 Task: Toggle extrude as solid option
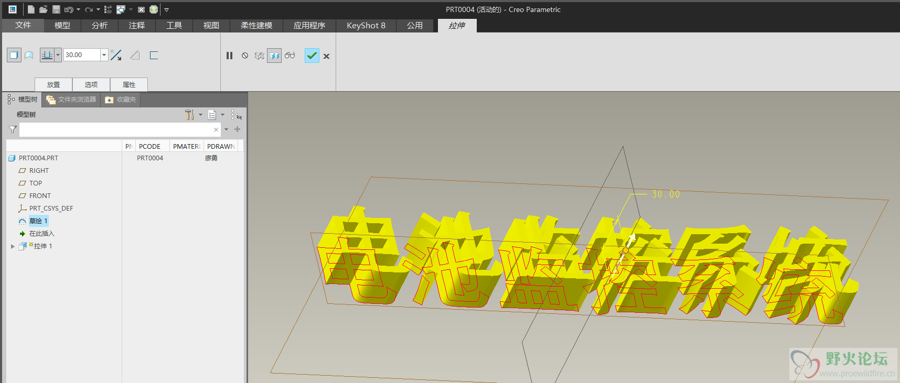point(14,55)
